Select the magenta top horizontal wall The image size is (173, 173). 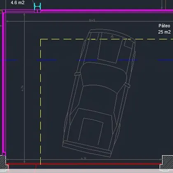coord(88,11)
